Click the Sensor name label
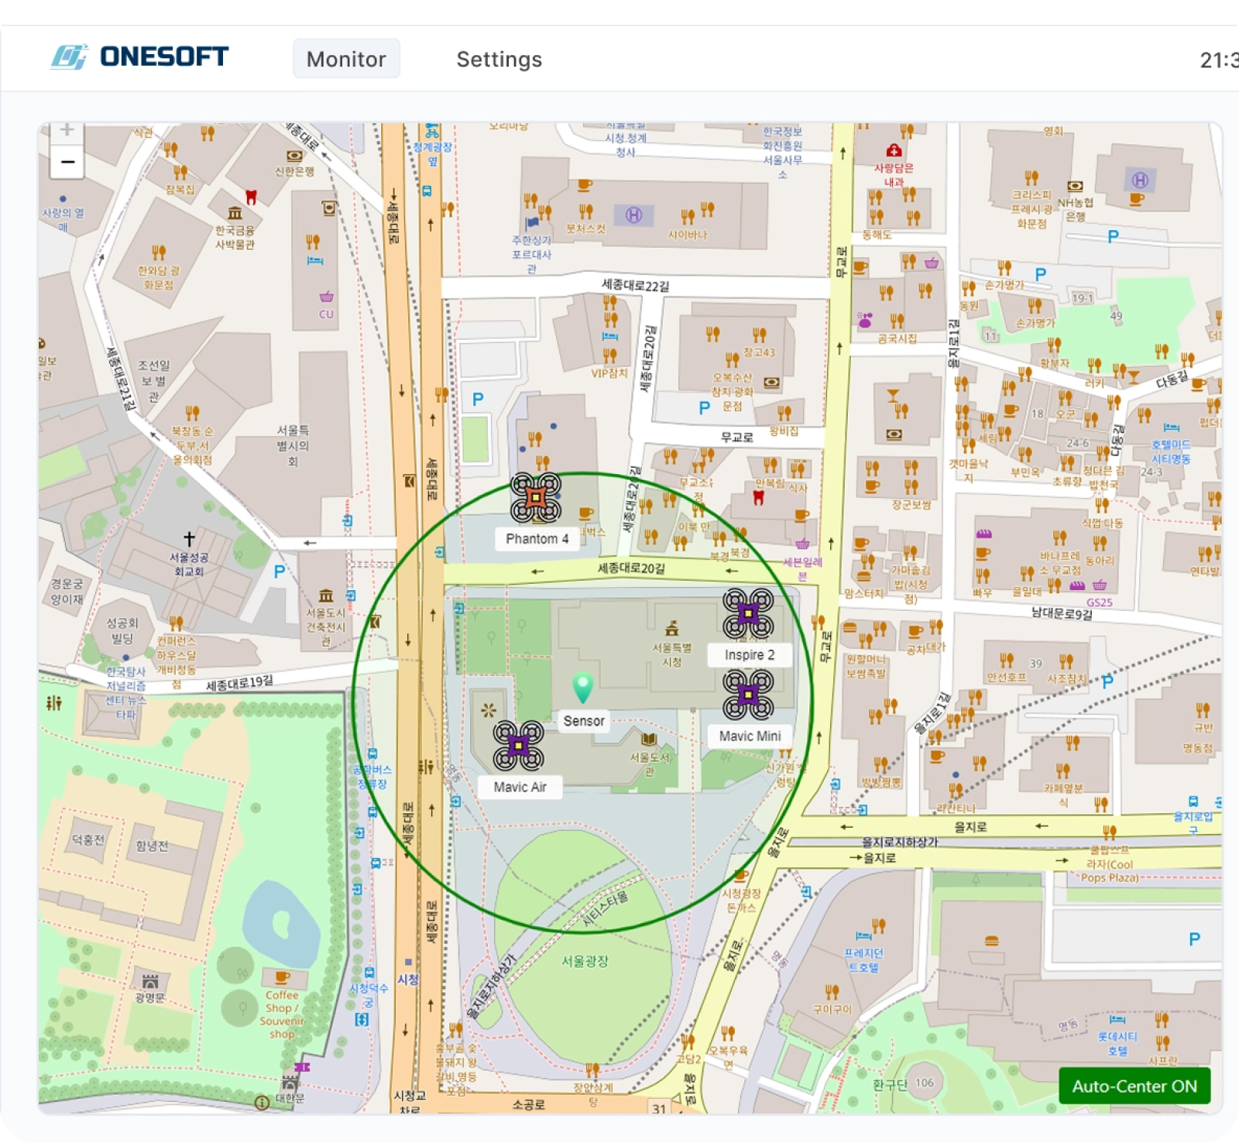This screenshot has height=1143, width=1239. 584,721
